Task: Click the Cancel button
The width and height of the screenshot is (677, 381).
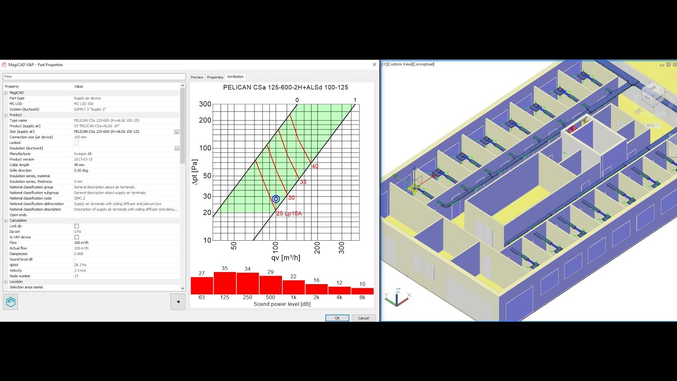Action: tap(363, 318)
